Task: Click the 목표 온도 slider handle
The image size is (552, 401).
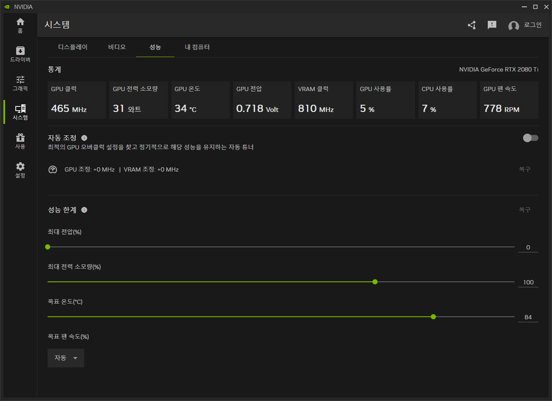Action: 433,317
